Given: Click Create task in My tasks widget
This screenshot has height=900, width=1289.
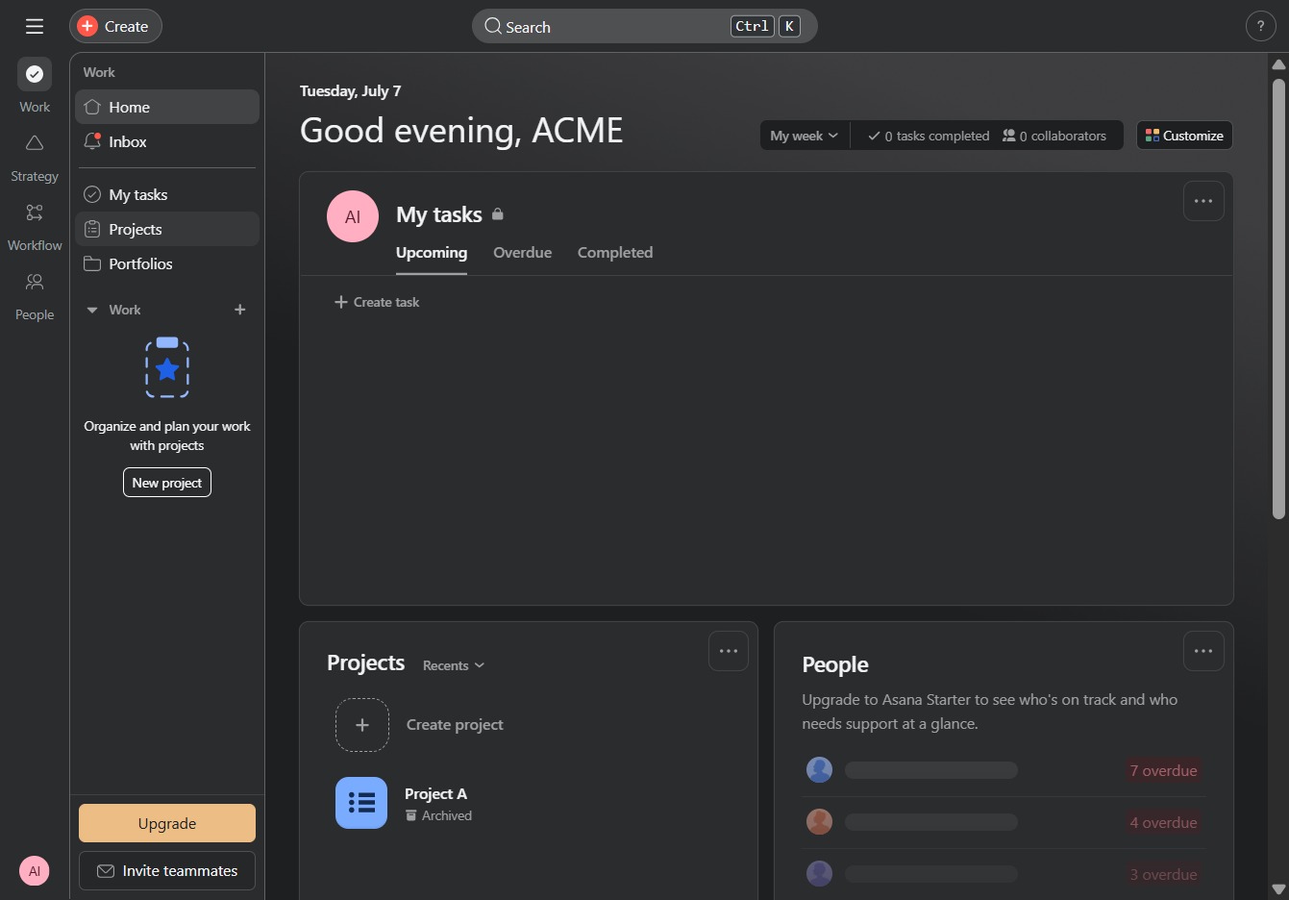Looking at the screenshot, I should pos(377,302).
